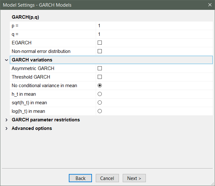215x186 pixels.
Task: Click the Cancel button
Action: pyautogui.click(x=107, y=178)
